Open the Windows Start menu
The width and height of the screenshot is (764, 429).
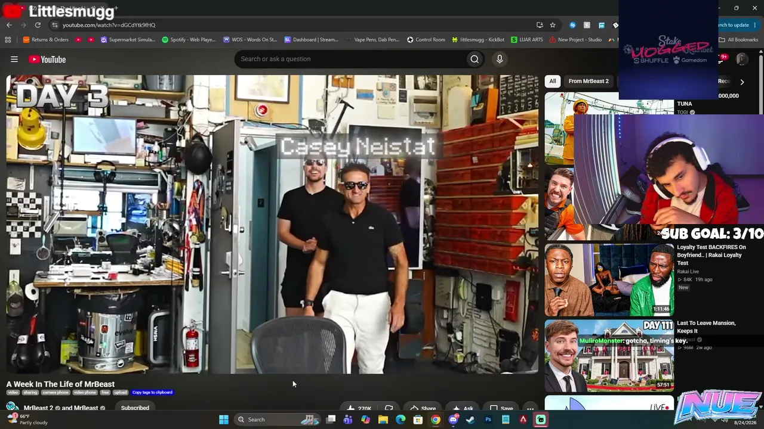(x=224, y=419)
